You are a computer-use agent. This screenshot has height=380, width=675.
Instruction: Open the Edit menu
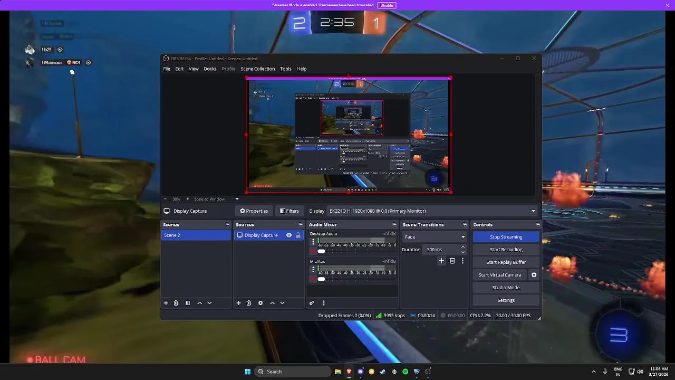[x=179, y=69]
